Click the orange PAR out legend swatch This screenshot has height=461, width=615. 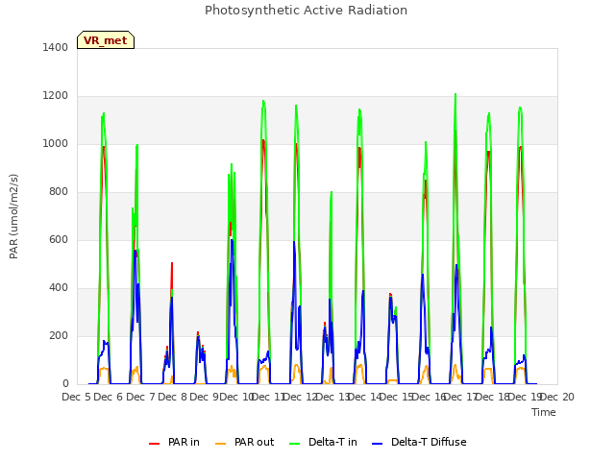coord(221,444)
